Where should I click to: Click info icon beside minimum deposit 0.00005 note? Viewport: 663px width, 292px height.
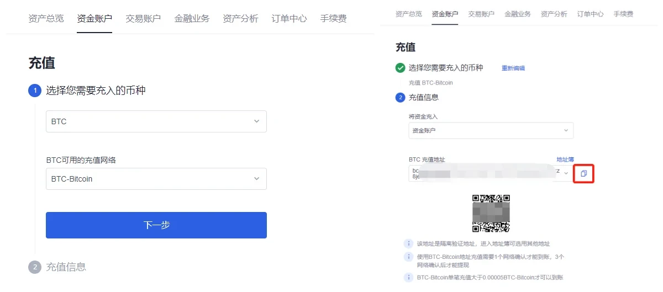408,278
